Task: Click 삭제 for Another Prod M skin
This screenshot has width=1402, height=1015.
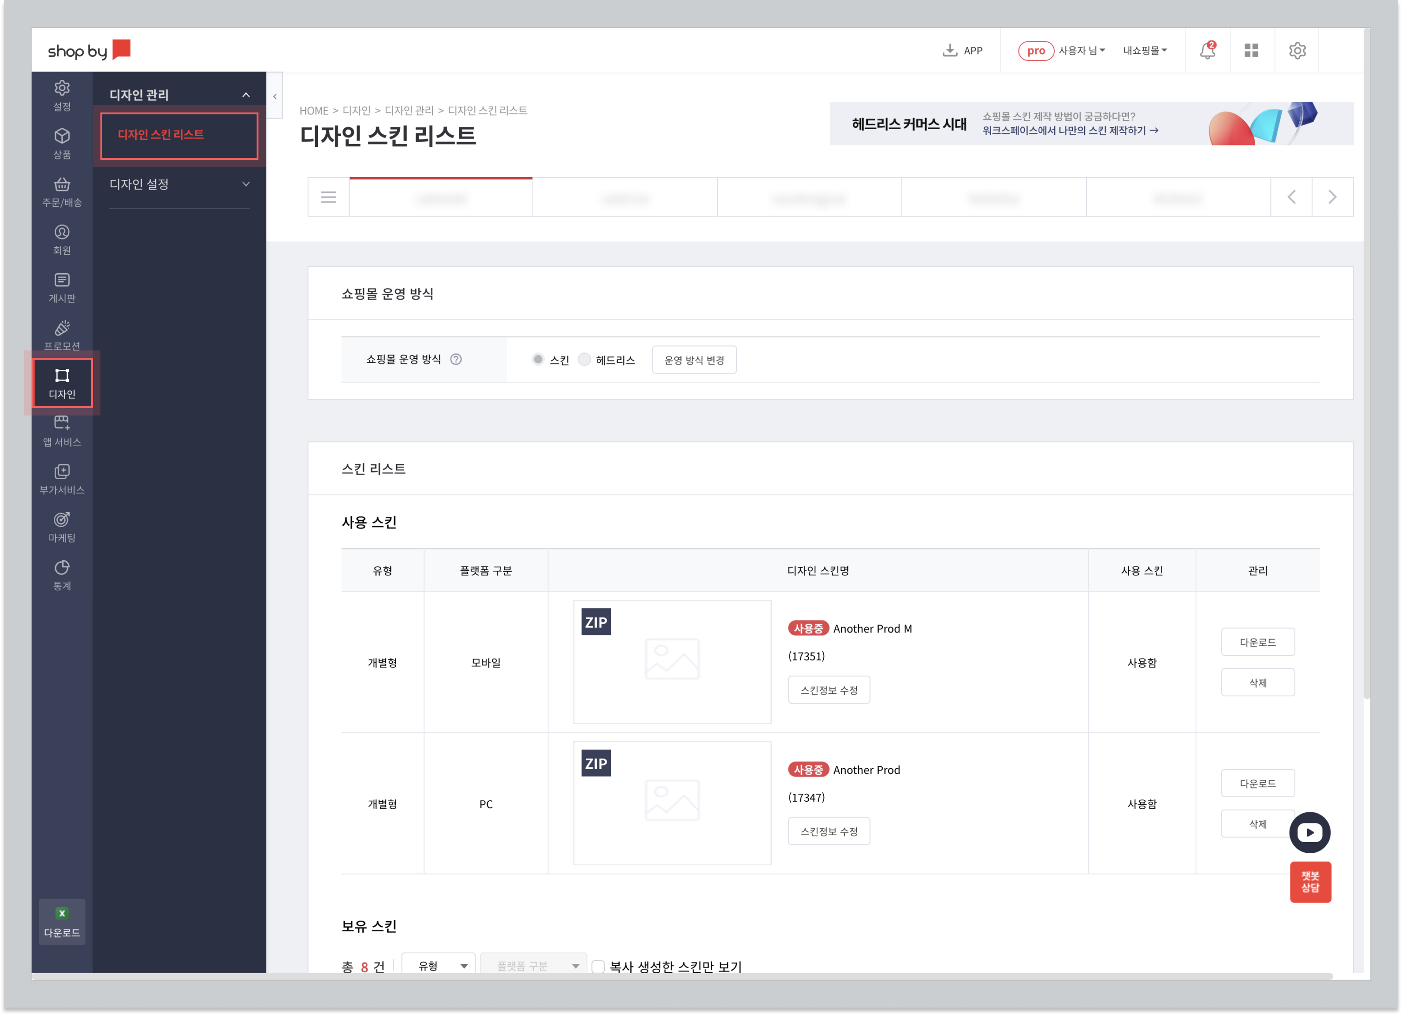Action: click(1257, 682)
